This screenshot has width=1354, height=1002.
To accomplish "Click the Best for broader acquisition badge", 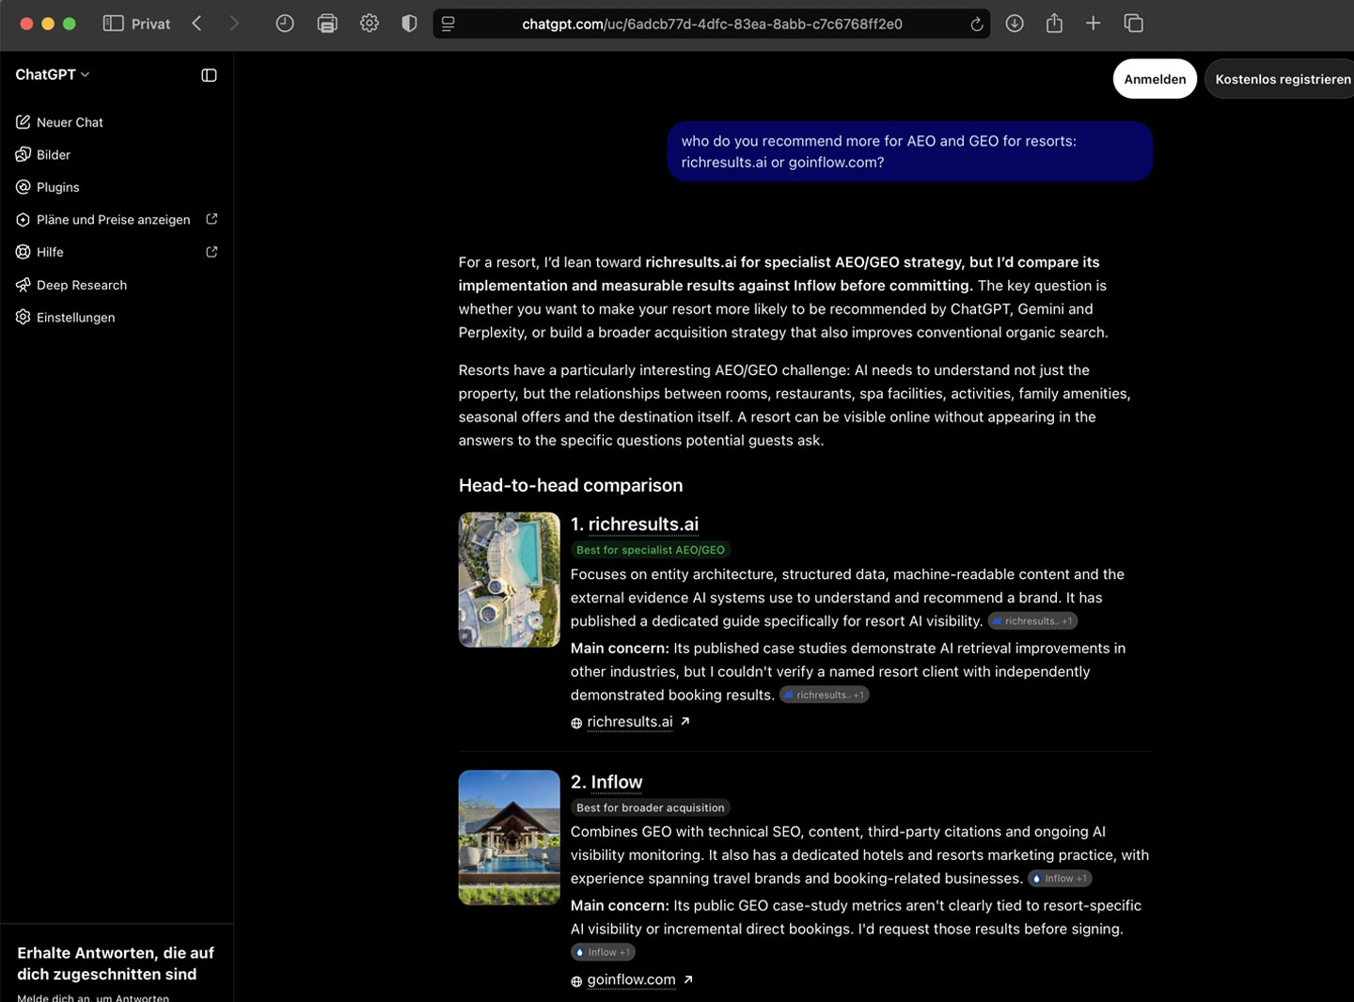I will click(x=651, y=807).
